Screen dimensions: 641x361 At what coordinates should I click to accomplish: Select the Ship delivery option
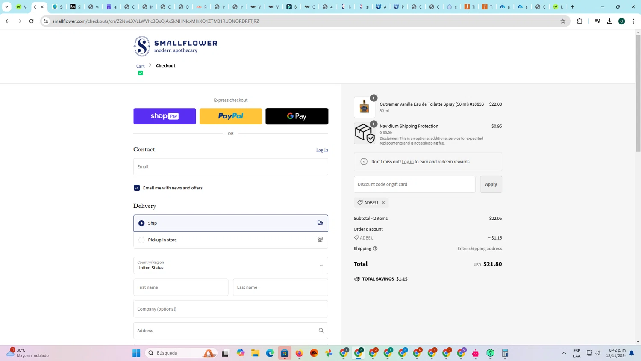pos(231,223)
